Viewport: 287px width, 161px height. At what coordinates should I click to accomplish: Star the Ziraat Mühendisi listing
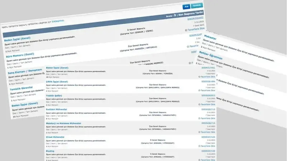tap(199, 146)
